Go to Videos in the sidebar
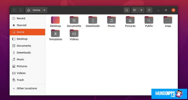 pyautogui.click(x=27, y=73)
